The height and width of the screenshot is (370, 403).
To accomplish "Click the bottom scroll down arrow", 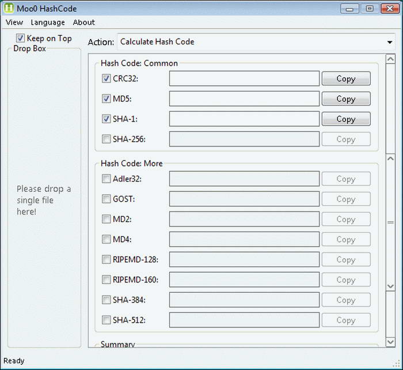I will click(390, 342).
